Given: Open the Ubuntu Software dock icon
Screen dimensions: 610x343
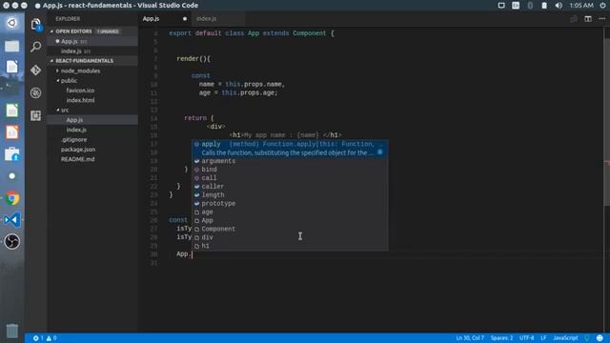Looking at the screenshot, I should click(12, 154).
